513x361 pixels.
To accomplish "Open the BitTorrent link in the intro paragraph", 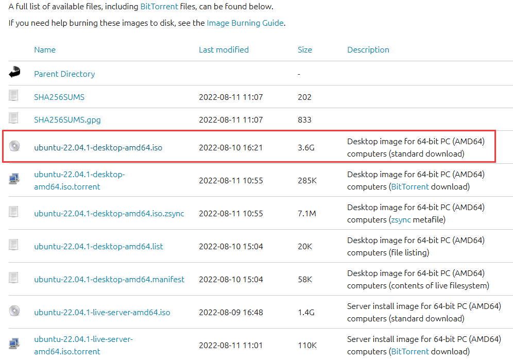I will point(159,7).
